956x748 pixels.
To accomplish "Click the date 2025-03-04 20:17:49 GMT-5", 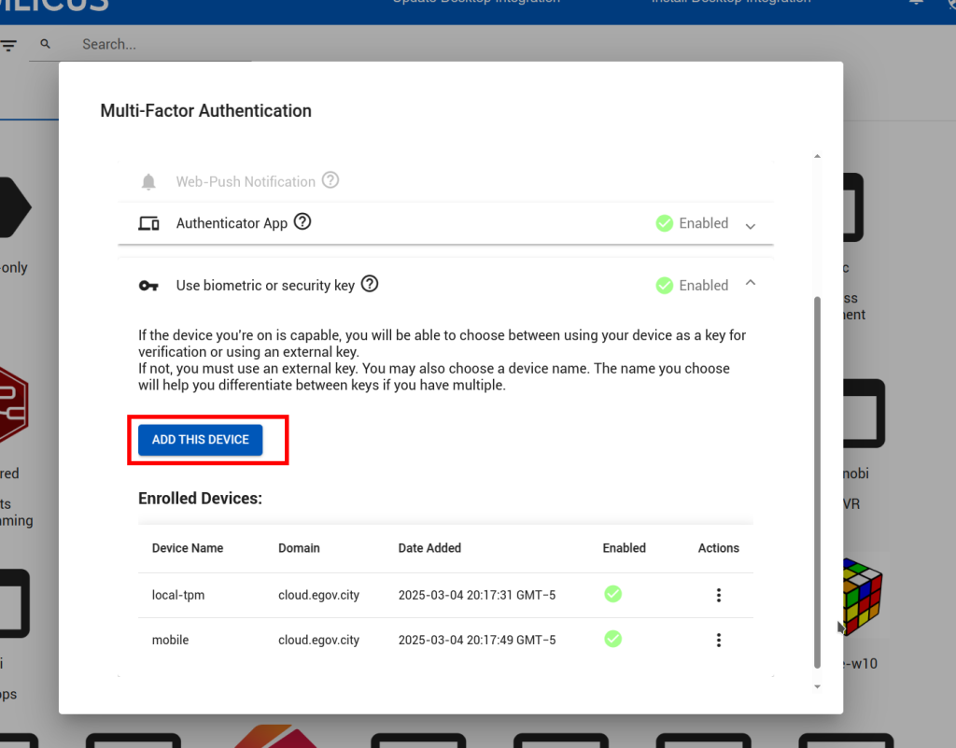I will click(x=477, y=640).
